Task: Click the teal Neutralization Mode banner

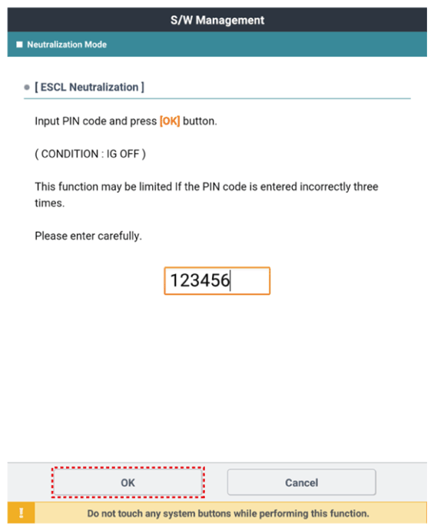Action: 217,45
